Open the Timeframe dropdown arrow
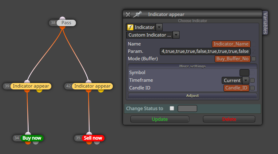The width and height of the screenshot is (278, 154). point(245,80)
